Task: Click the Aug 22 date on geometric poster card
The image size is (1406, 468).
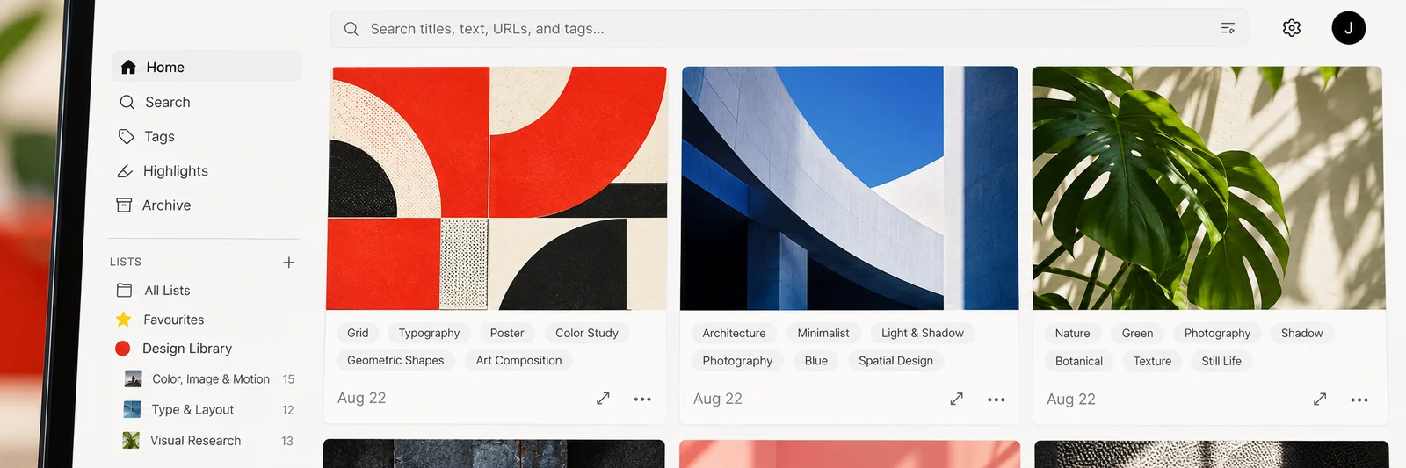Action: click(361, 398)
